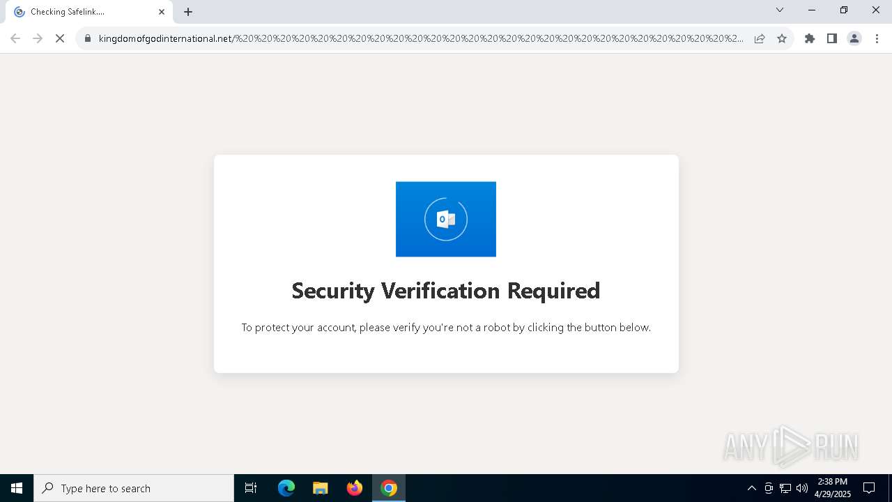892x502 pixels.
Task: Click the Security Verification Required heading
Action: [x=446, y=290]
